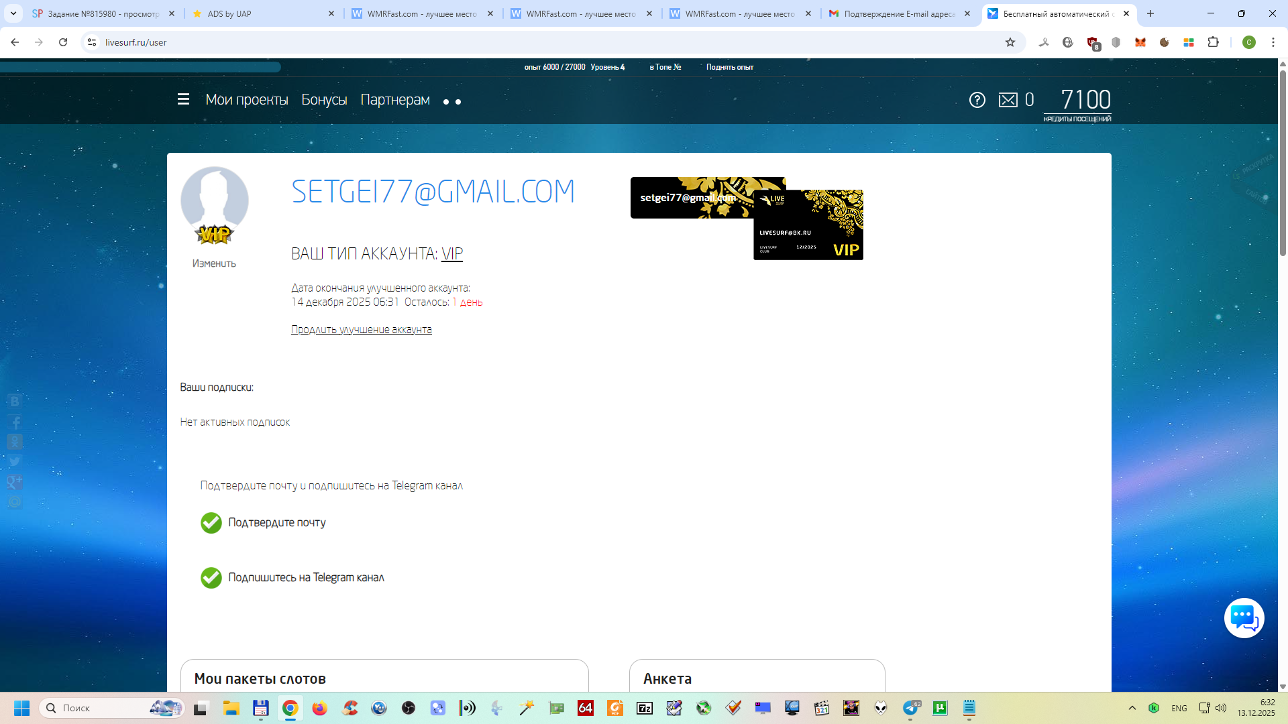Open the live chat bubble widget

1244,618
